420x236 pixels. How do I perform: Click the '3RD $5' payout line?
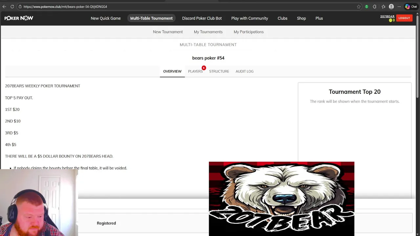[x=11, y=133]
